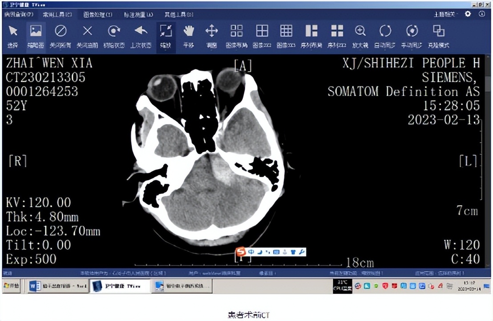The height and width of the screenshot is (321, 493).
Task: Open the Other Tools menu
Action: coord(176,15)
